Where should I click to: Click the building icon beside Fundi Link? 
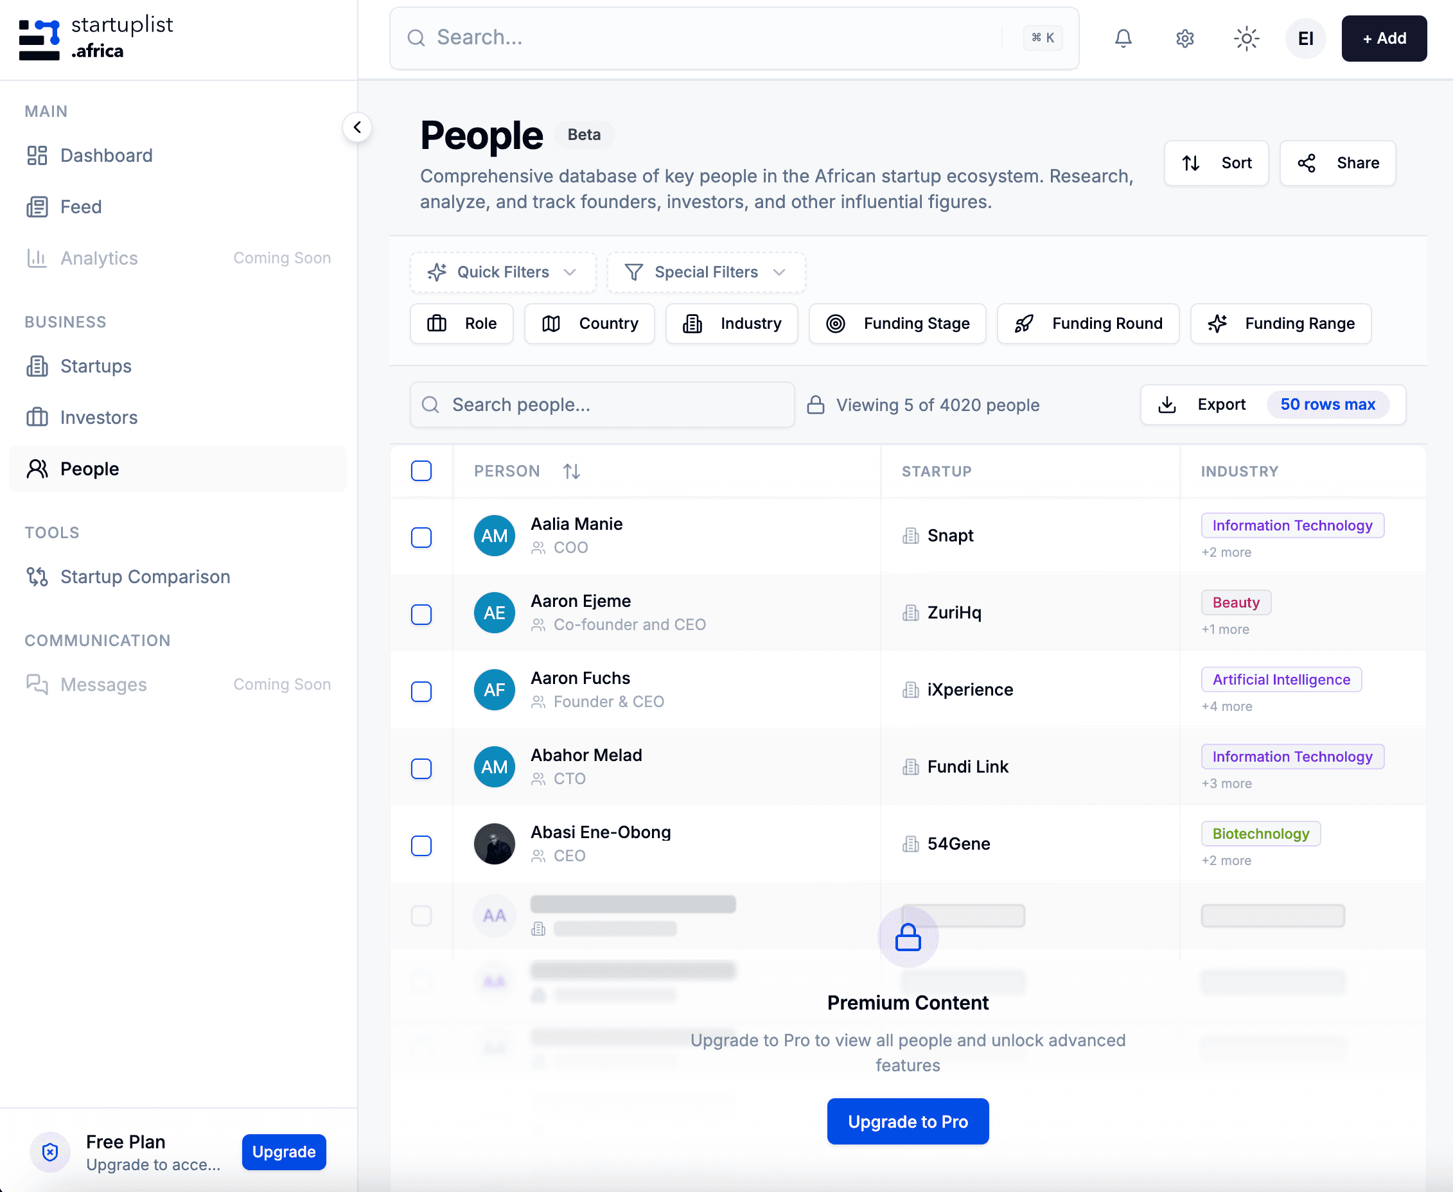[x=910, y=766]
